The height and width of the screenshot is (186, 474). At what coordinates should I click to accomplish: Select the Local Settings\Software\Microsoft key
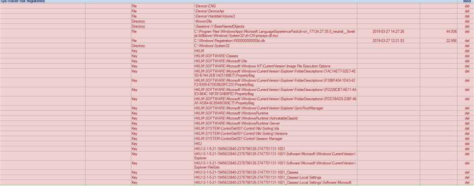pyautogui.click(x=273, y=182)
